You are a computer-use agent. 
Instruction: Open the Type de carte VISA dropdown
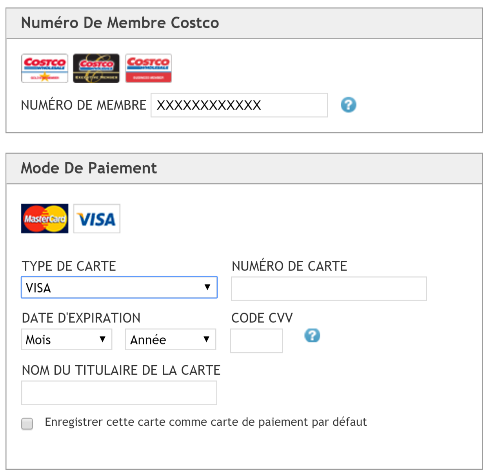click(x=119, y=287)
